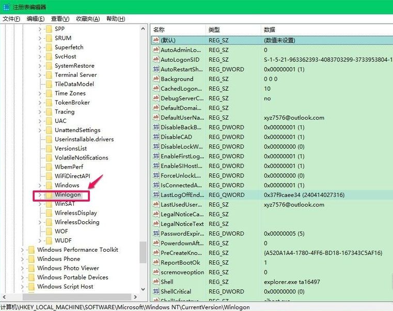The width and height of the screenshot is (393, 311).
Task: Click the folder icon of Windows Phone key
Action: 32,259
